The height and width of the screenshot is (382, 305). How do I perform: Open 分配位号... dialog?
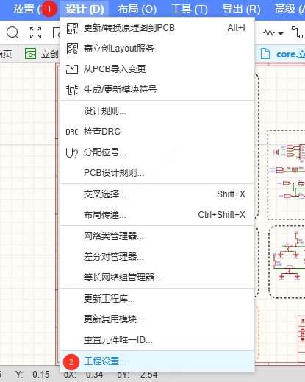157,152
